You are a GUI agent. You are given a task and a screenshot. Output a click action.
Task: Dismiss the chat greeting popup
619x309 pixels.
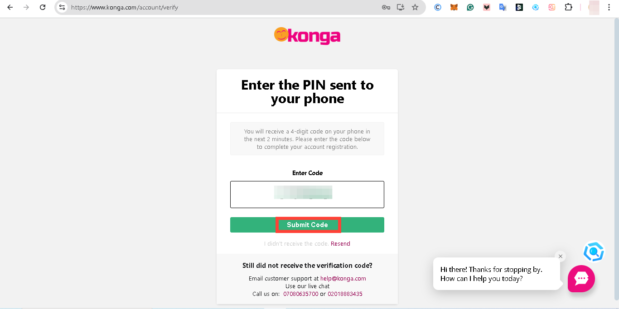point(561,257)
